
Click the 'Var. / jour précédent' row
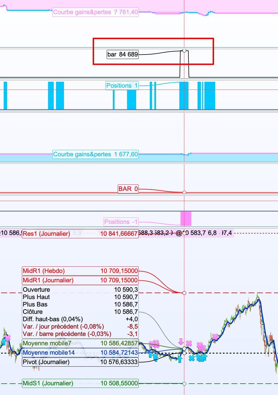(80, 327)
